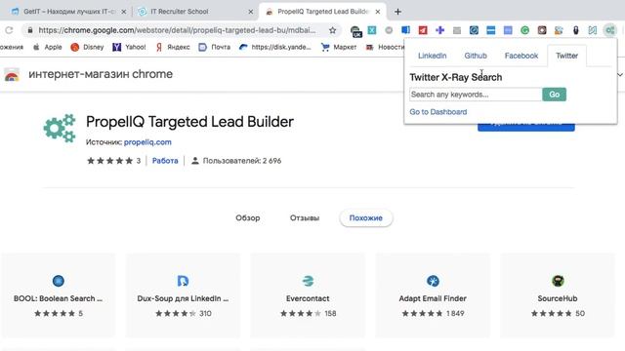
Task: Select the Github tab in popup
Action: (x=476, y=56)
